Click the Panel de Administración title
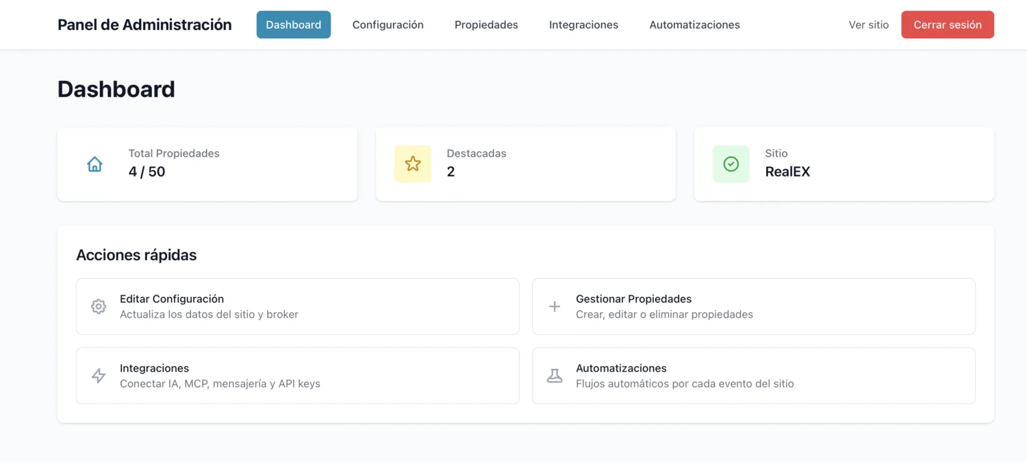 (x=144, y=25)
